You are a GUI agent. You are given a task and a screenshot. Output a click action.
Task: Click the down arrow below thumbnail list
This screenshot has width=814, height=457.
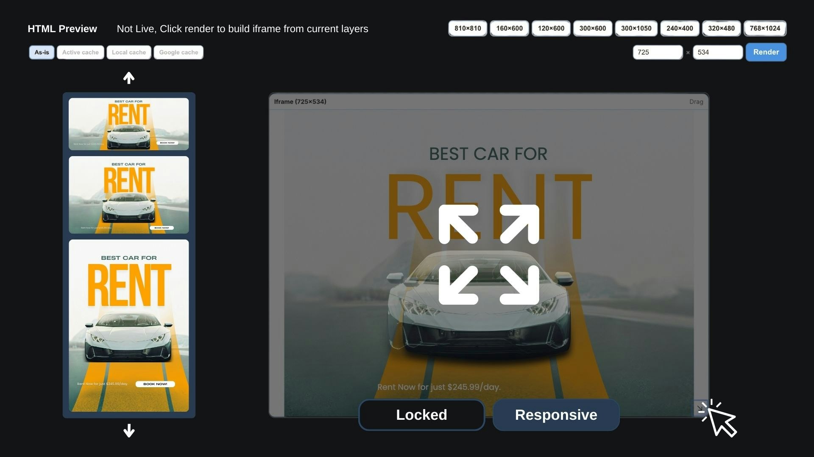pos(129,431)
